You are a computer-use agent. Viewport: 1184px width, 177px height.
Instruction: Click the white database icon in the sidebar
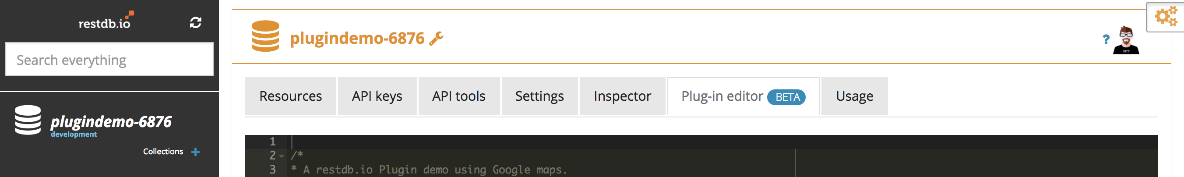pyautogui.click(x=28, y=120)
